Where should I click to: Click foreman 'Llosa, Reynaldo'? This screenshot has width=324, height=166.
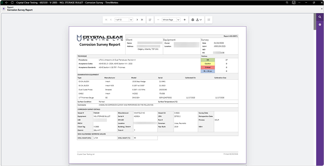coord(180,123)
